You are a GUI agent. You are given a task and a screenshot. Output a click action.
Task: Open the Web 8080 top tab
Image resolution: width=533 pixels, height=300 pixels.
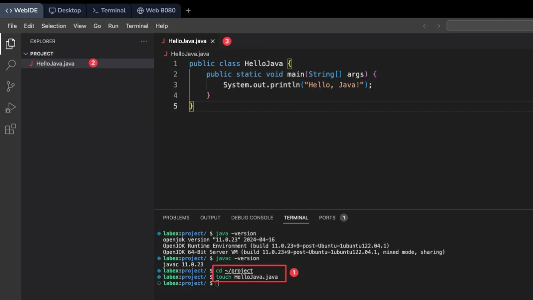(x=156, y=10)
